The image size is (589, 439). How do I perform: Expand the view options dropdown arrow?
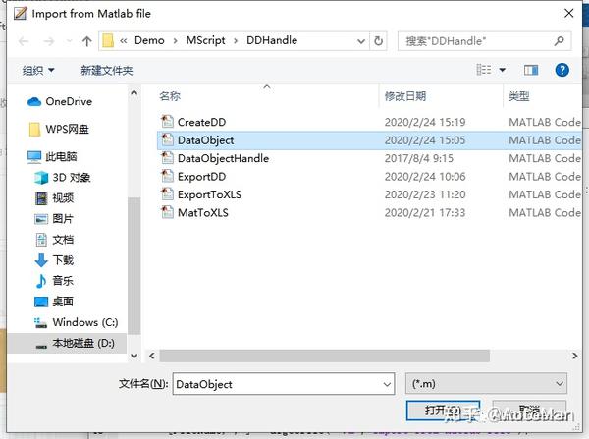tap(503, 70)
